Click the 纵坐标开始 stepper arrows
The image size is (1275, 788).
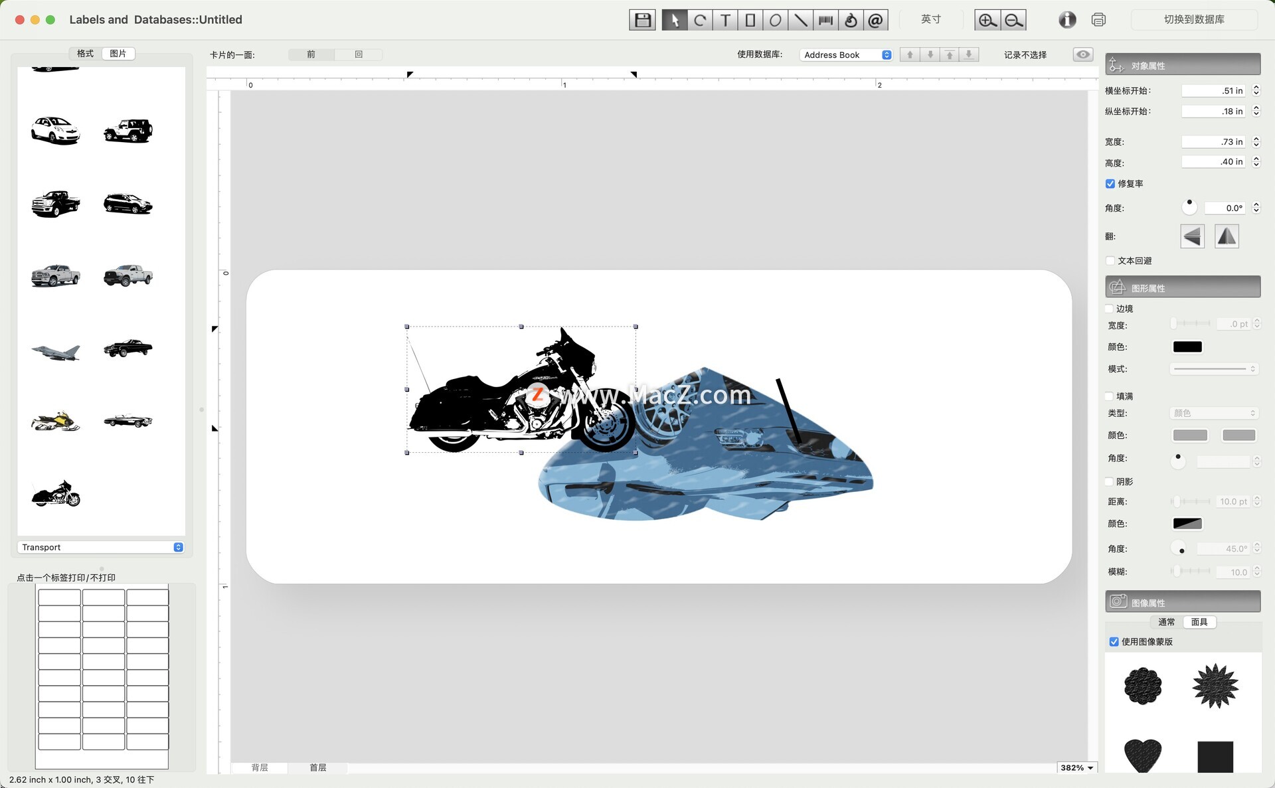pyautogui.click(x=1256, y=111)
